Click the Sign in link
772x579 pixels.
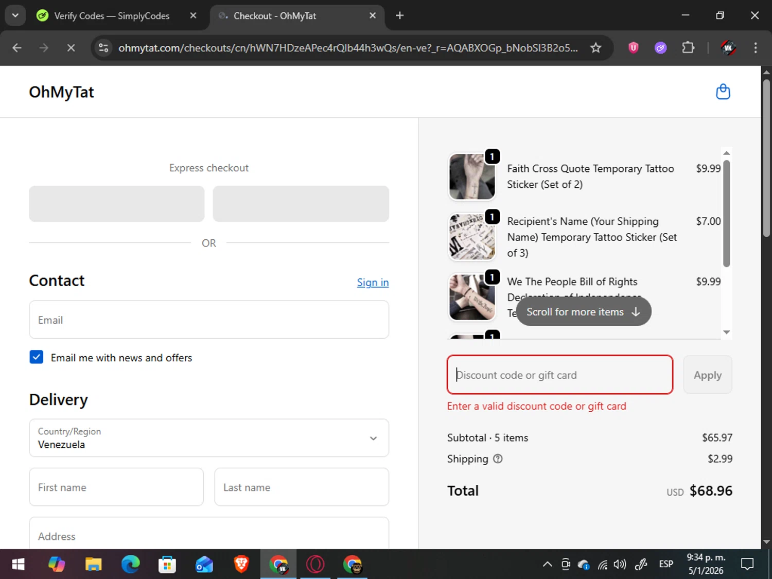(373, 283)
